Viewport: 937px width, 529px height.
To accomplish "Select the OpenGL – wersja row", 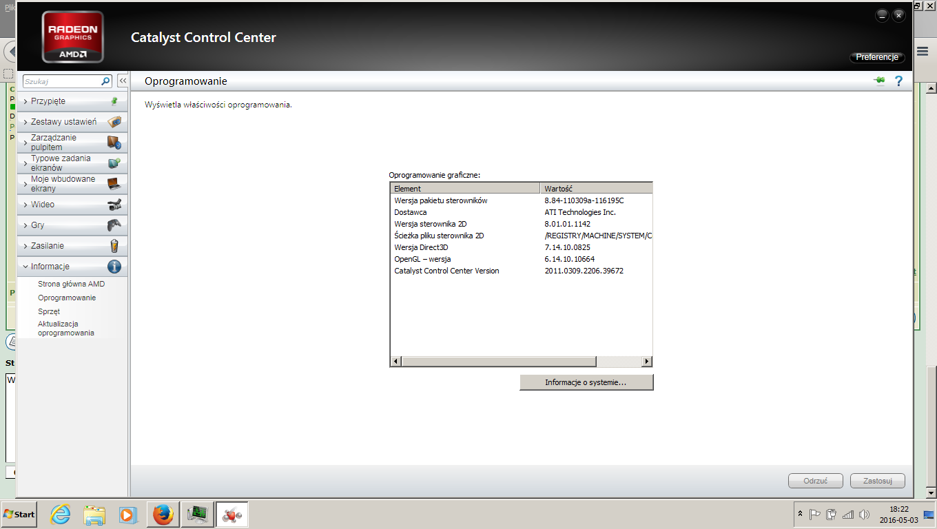I will pyautogui.click(x=521, y=259).
